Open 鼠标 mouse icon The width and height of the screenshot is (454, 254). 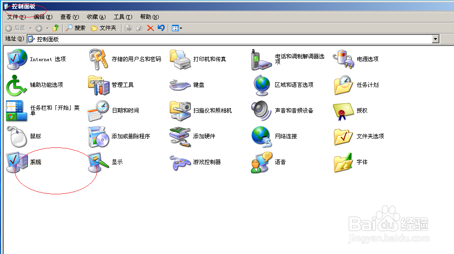click(x=17, y=136)
